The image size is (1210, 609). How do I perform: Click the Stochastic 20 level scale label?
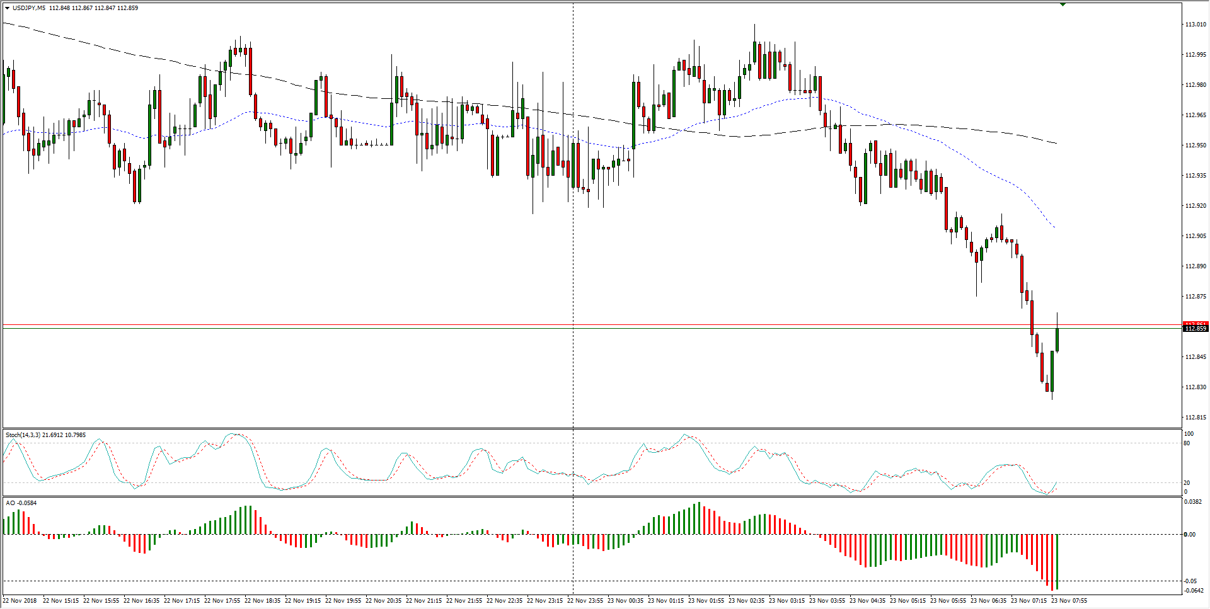point(1187,483)
